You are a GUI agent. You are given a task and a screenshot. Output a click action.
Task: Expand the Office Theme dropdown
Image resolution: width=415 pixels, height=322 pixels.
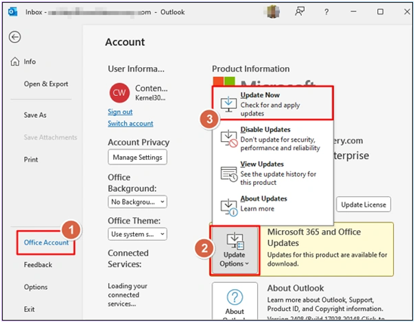click(137, 234)
